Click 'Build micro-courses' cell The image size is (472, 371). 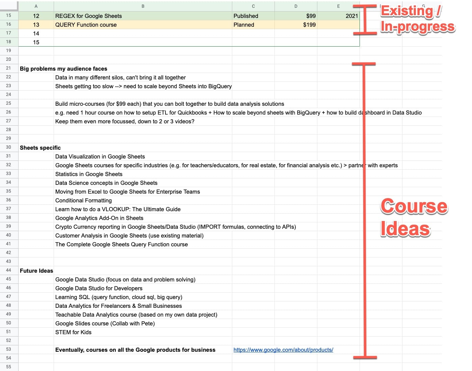pos(169,104)
